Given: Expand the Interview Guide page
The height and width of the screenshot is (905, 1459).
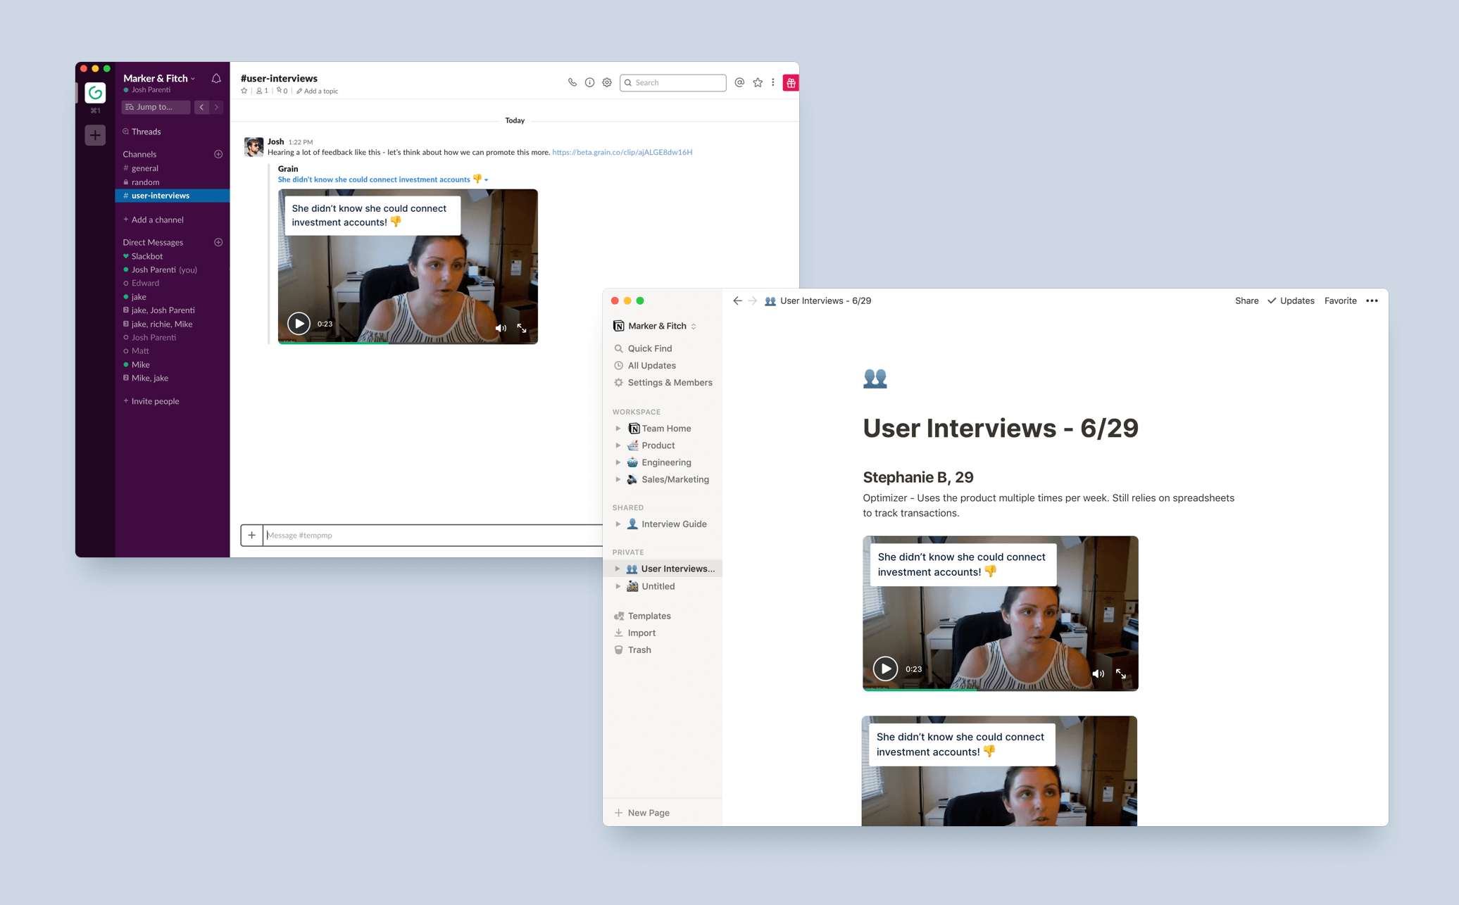Looking at the screenshot, I should pyautogui.click(x=618, y=524).
